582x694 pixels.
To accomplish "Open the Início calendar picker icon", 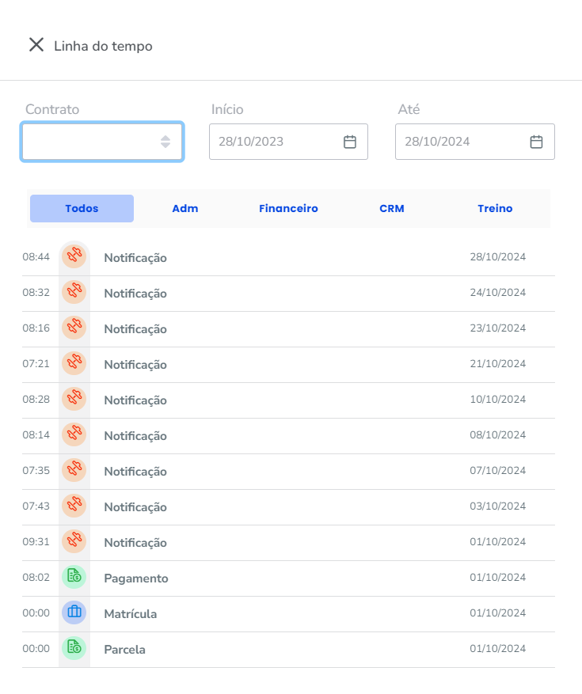I will pyautogui.click(x=350, y=142).
